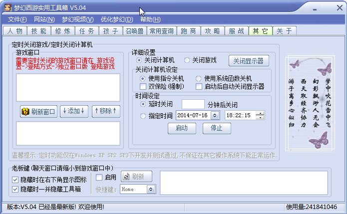Open the 优化梦幻(D) menu
The image size is (347, 214).
117,19
